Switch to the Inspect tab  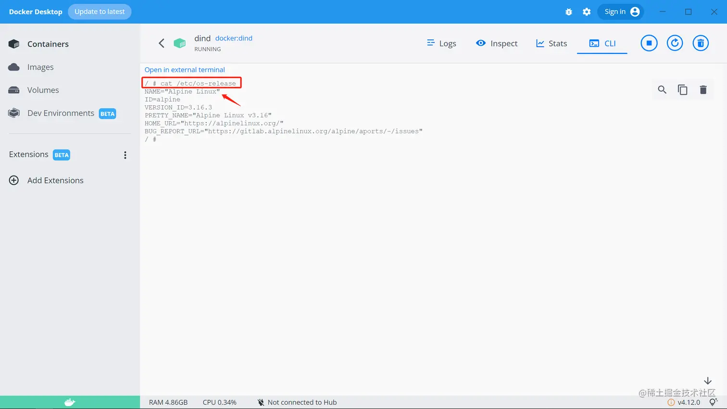click(x=497, y=43)
